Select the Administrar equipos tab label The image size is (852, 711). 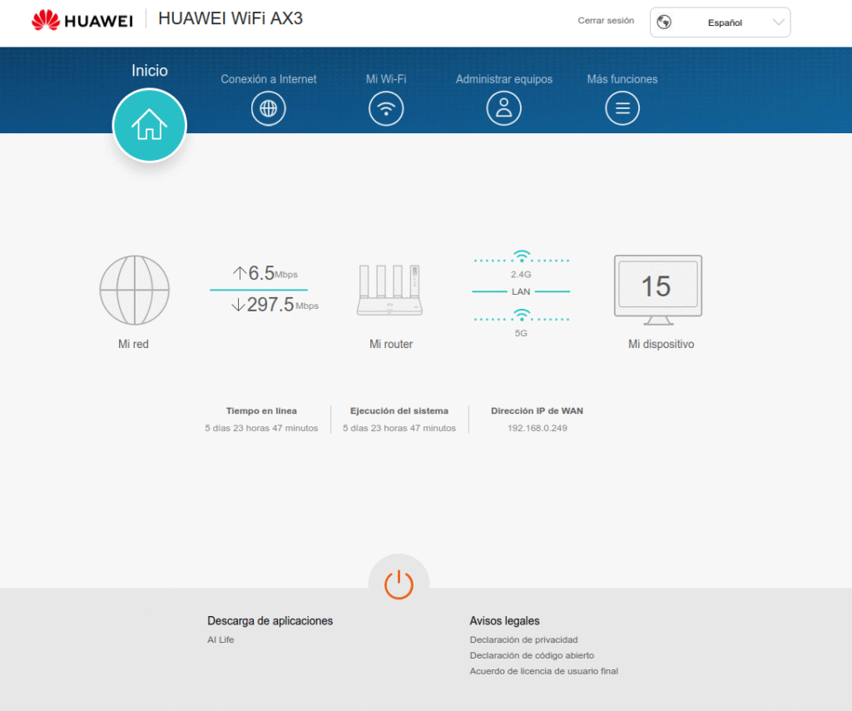[504, 79]
